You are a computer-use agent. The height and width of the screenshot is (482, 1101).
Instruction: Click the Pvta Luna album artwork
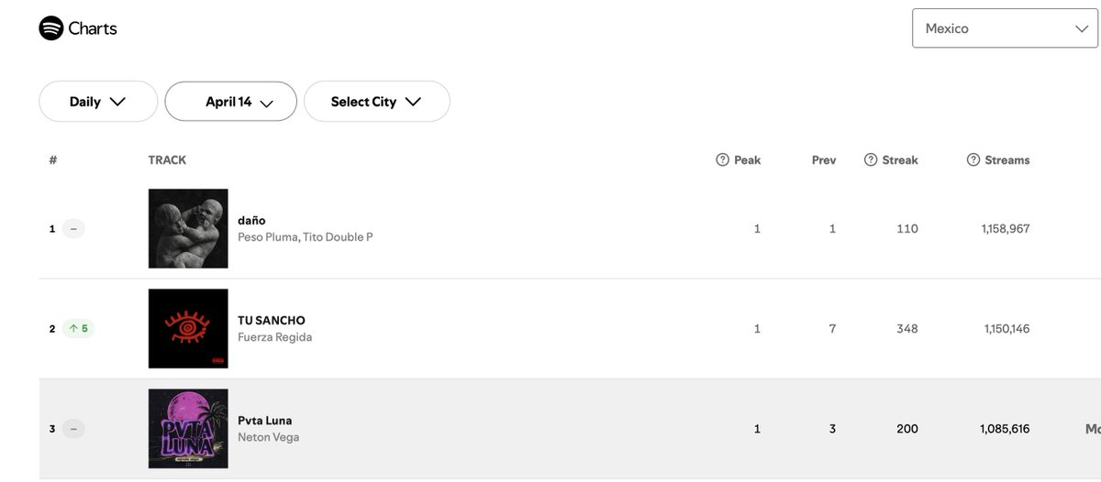click(188, 428)
